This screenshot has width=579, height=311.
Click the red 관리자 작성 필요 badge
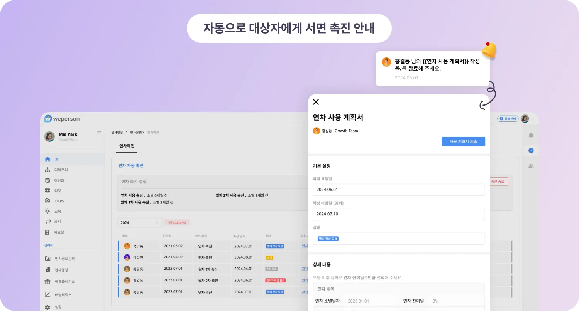coord(275,280)
